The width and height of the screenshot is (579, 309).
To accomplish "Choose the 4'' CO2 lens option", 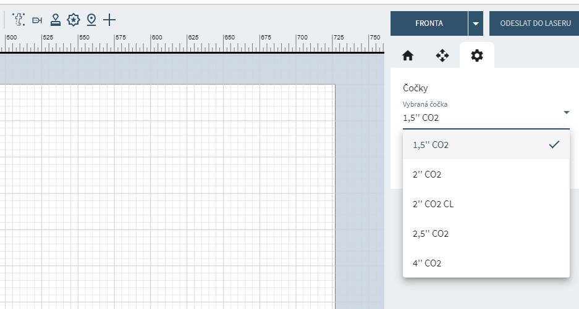I will (x=486, y=263).
